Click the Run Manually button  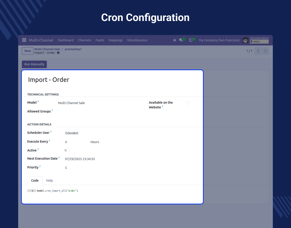tap(34, 64)
